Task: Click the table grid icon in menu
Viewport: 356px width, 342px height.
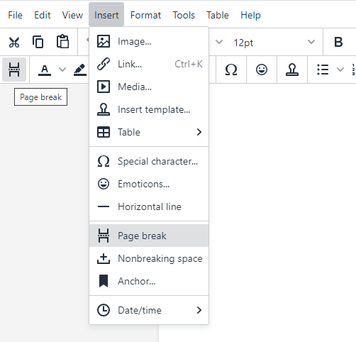Action: point(104,132)
